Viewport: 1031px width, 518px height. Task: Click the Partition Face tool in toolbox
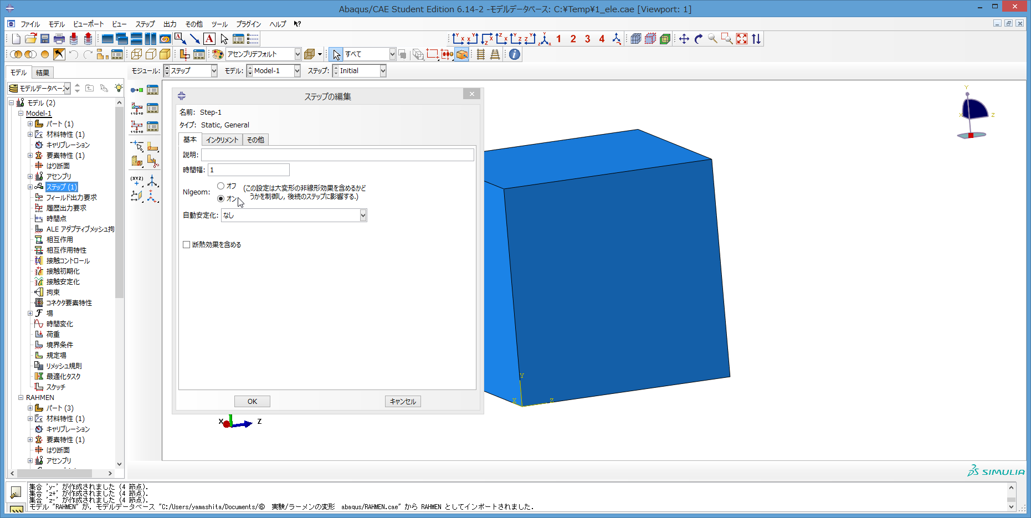152,147
